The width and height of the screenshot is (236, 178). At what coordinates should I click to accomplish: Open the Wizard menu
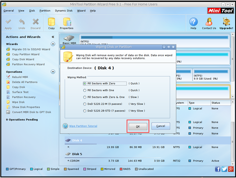(x=81, y=11)
